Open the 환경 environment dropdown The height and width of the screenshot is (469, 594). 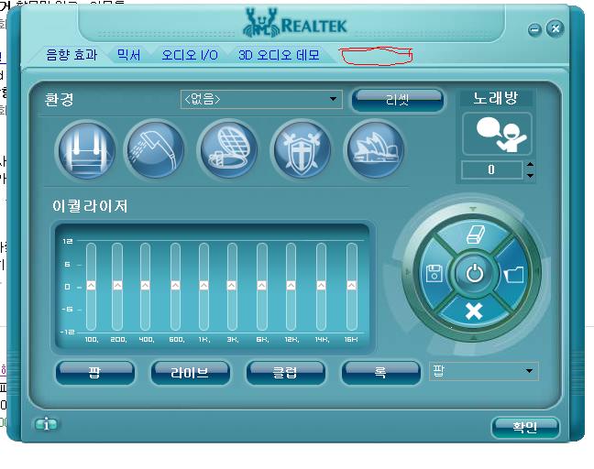tap(261, 99)
